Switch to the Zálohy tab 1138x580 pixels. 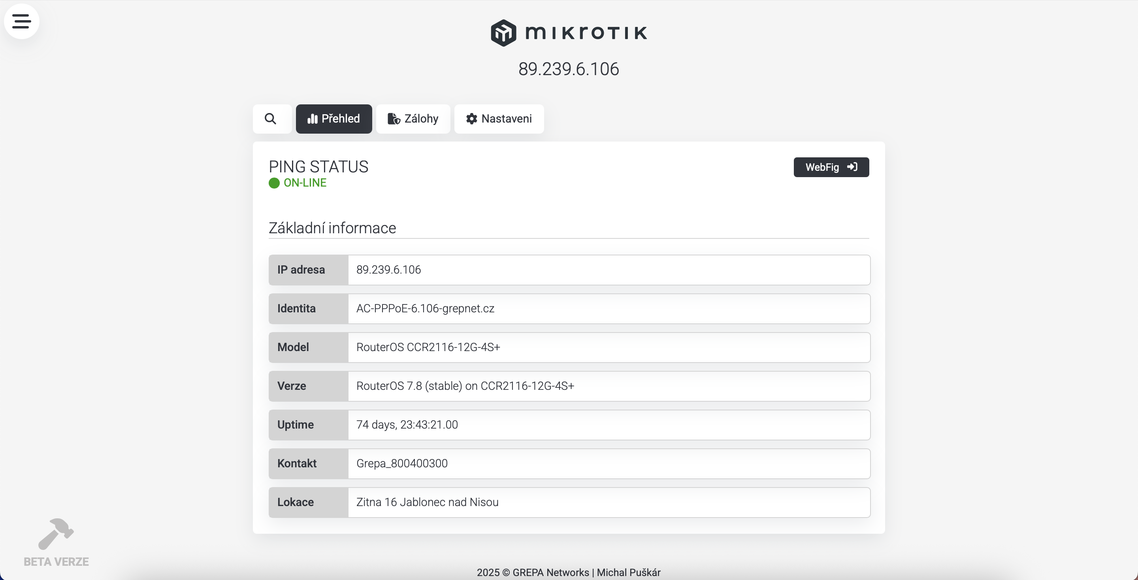click(x=413, y=119)
